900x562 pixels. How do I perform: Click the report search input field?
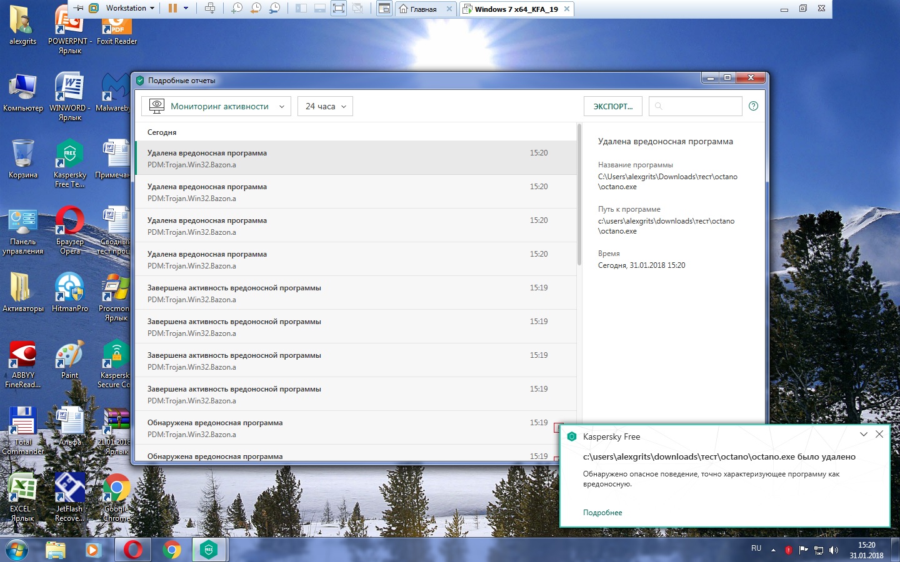point(700,106)
